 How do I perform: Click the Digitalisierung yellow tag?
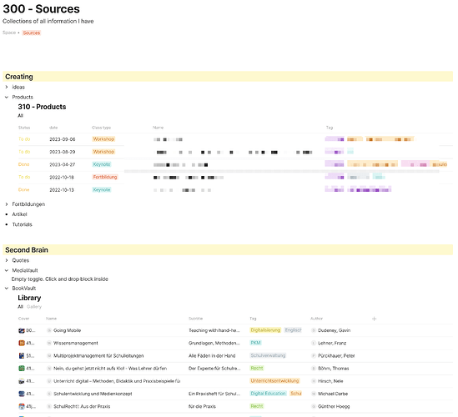265,330
